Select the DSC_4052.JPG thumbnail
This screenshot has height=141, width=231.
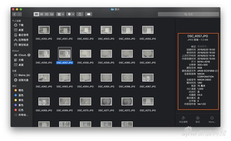tap(85, 30)
